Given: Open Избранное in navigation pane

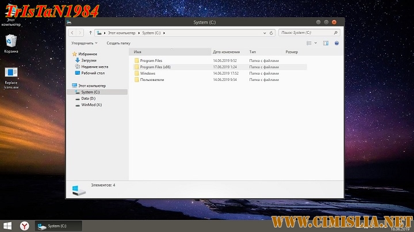Looking at the screenshot, I should (x=87, y=54).
